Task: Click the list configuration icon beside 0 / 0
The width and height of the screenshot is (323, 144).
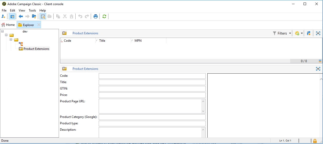Action: click(320, 61)
